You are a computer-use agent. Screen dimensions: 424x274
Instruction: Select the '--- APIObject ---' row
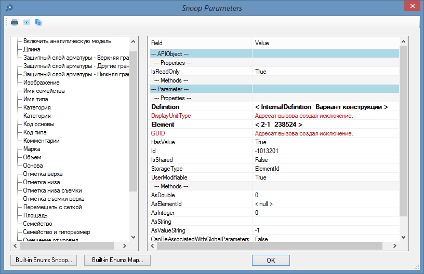click(x=274, y=54)
